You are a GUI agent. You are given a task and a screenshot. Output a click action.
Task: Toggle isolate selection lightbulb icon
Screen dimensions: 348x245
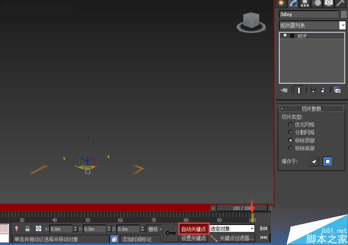[x=17, y=228]
